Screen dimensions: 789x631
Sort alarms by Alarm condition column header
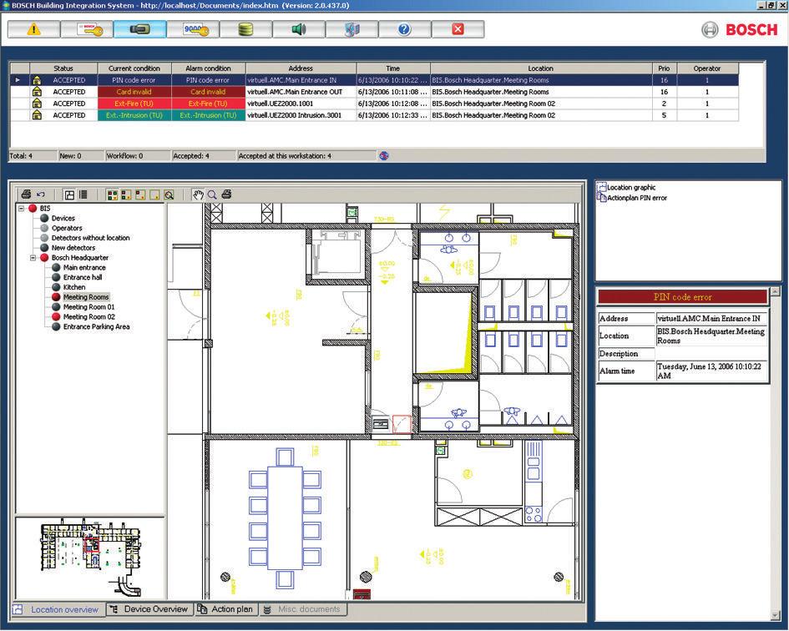209,68
